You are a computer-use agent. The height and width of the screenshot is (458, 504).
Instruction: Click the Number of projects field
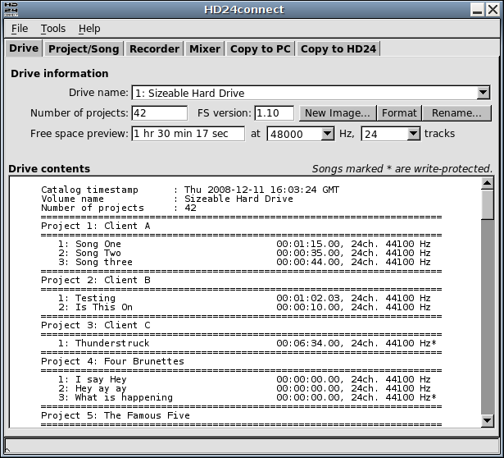coord(159,113)
